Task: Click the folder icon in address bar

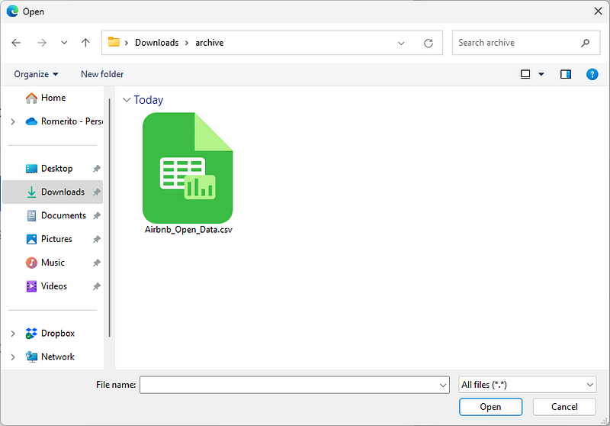Action: pos(114,42)
